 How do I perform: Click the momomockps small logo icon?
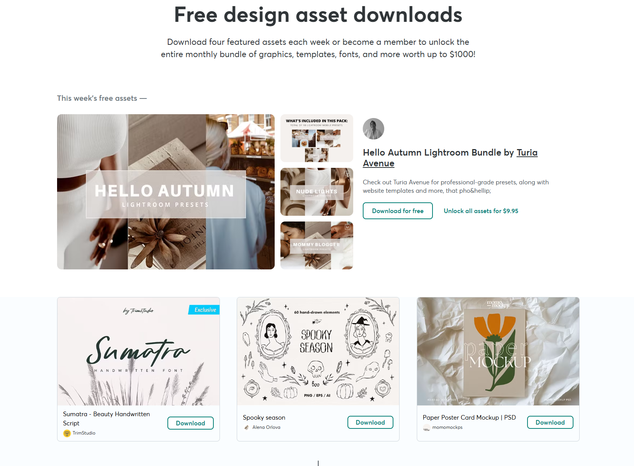coord(426,428)
